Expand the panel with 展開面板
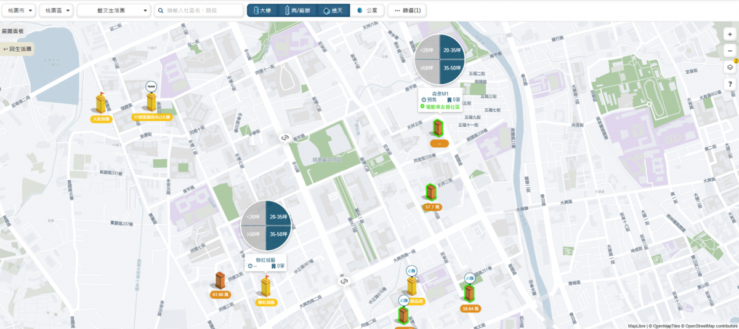The height and width of the screenshot is (329, 739). tap(12, 30)
